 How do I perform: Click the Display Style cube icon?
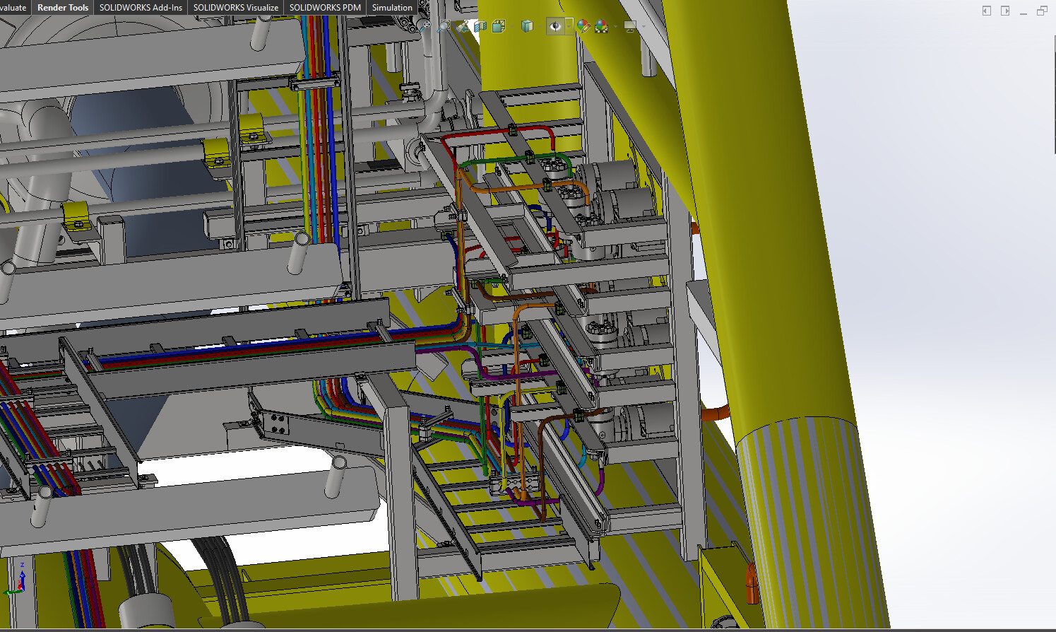(x=526, y=26)
